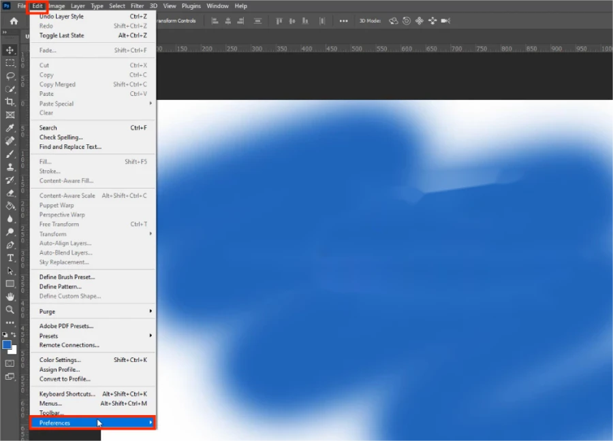The width and height of the screenshot is (613, 441).
Task: Choose Keyboard Shortcuts...
Action: (x=93, y=394)
